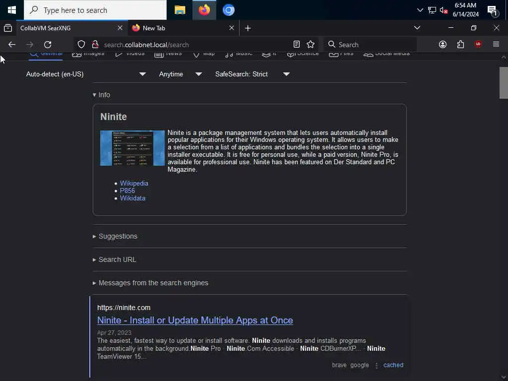This screenshot has height=381, width=508.
Task: Expand the Suggestions section
Action: [115, 237]
